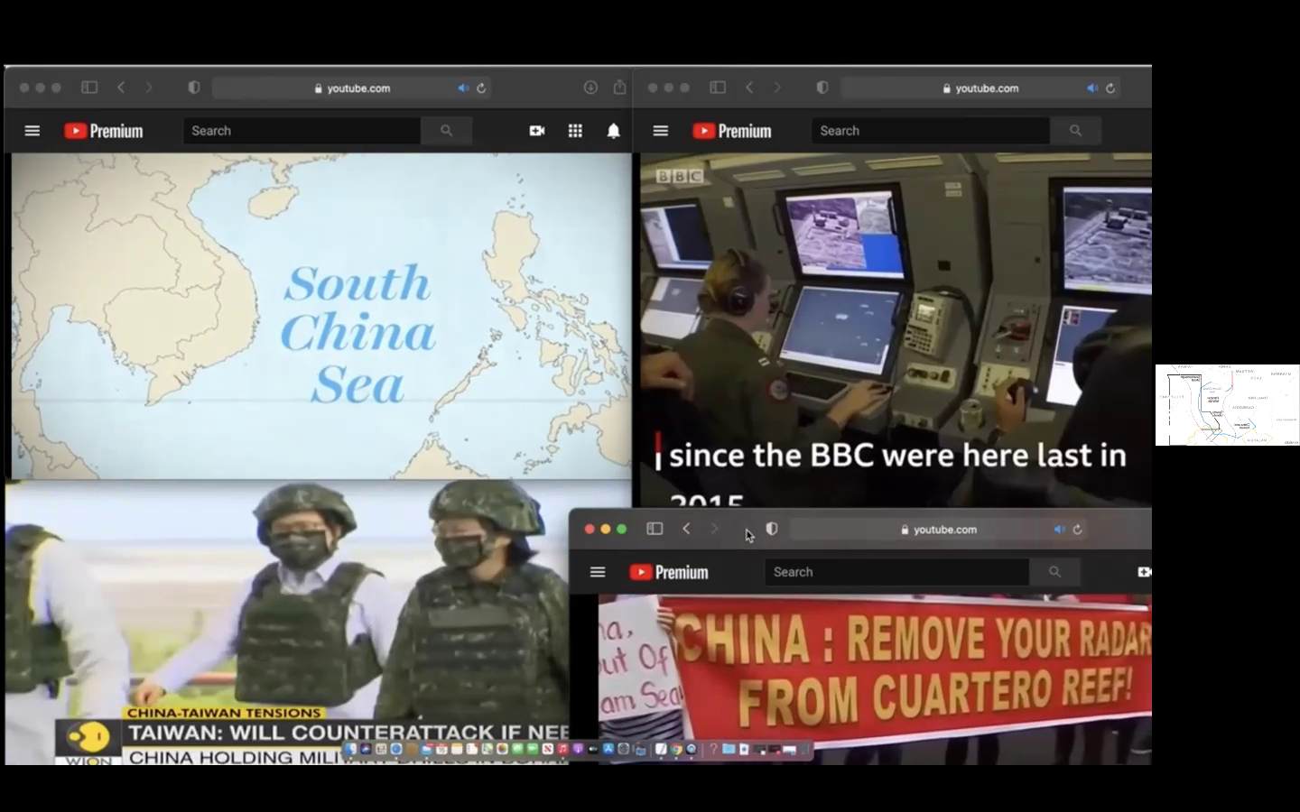
Task: Reload page in left Safari window
Action: (x=481, y=88)
